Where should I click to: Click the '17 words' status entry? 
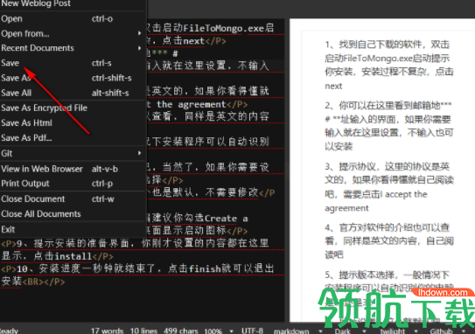pyautogui.click(x=107, y=331)
